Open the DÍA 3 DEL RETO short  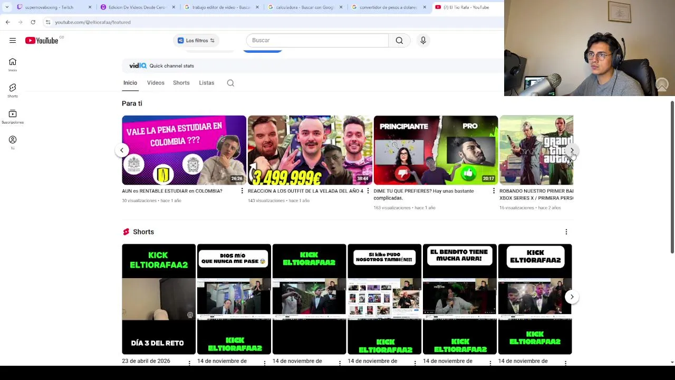(159, 299)
